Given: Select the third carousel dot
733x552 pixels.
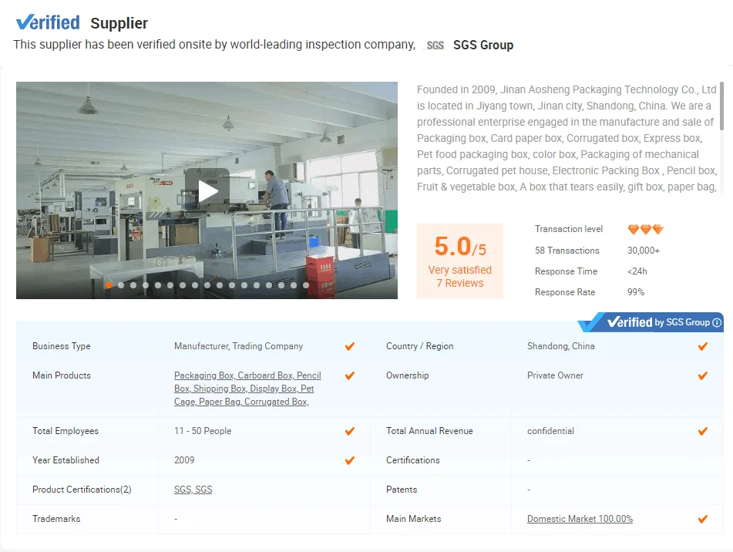Looking at the screenshot, I should point(133,285).
